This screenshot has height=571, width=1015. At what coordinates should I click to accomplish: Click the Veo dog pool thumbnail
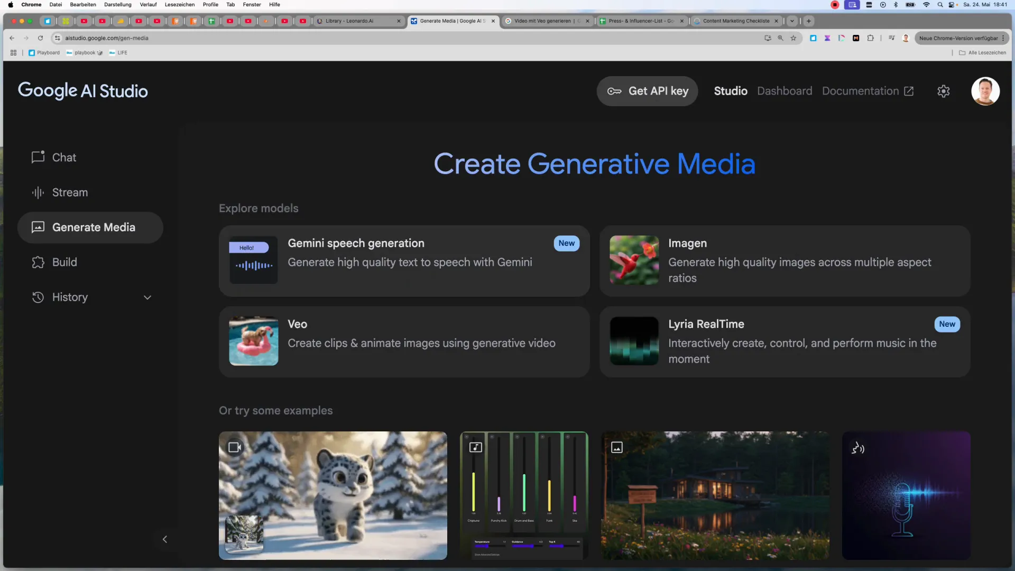pos(254,341)
